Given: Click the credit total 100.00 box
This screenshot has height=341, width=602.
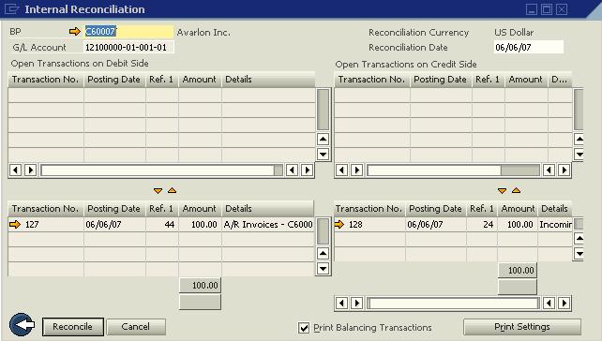Looking at the screenshot, I should click(x=518, y=271).
